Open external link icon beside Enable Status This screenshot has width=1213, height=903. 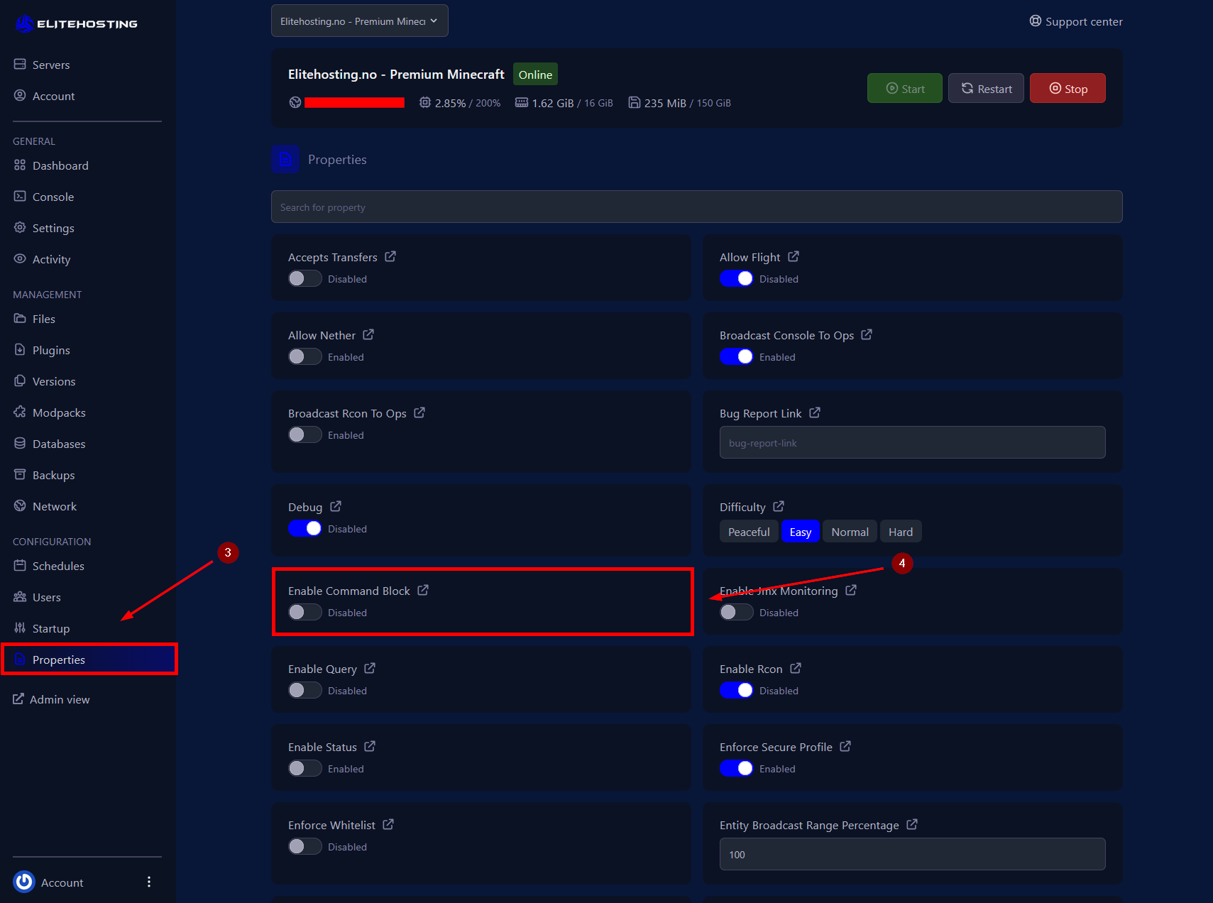tap(370, 746)
